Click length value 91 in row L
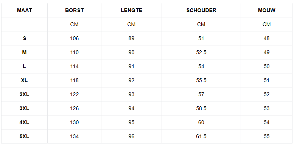 click(131, 66)
